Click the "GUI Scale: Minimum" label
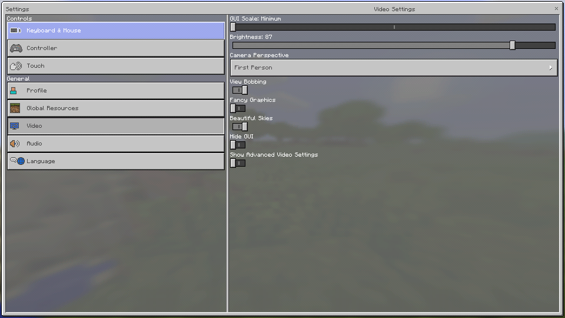This screenshot has height=318, width=565. coord(255,19)
